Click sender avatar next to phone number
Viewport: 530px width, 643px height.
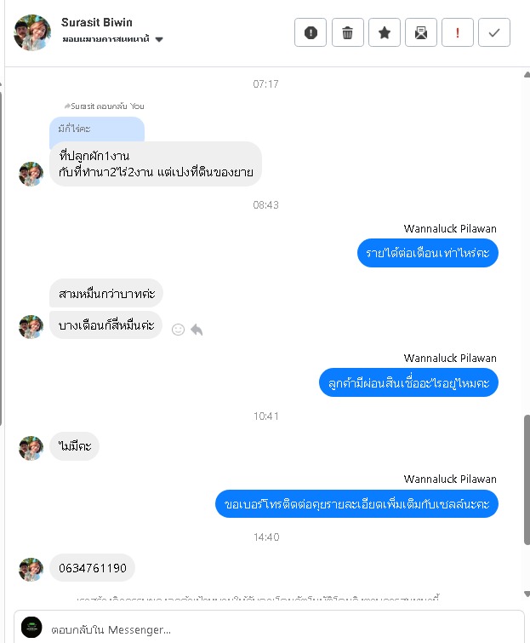31,569
